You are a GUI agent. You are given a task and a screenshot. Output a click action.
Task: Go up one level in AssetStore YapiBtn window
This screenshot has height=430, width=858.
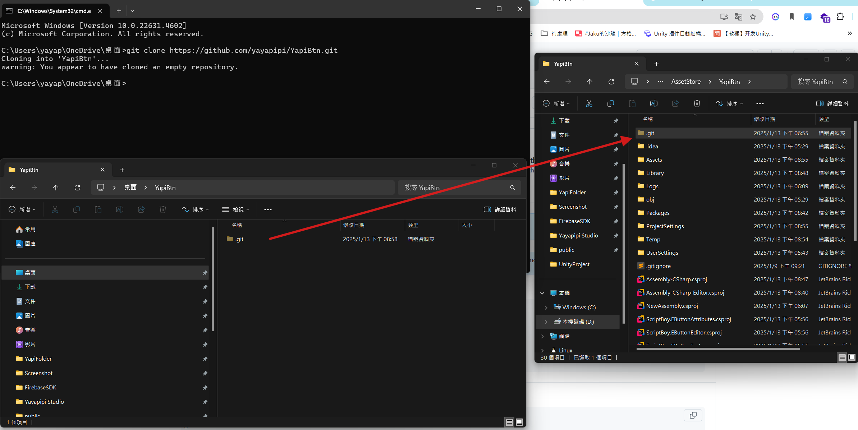tap(589, 82)
